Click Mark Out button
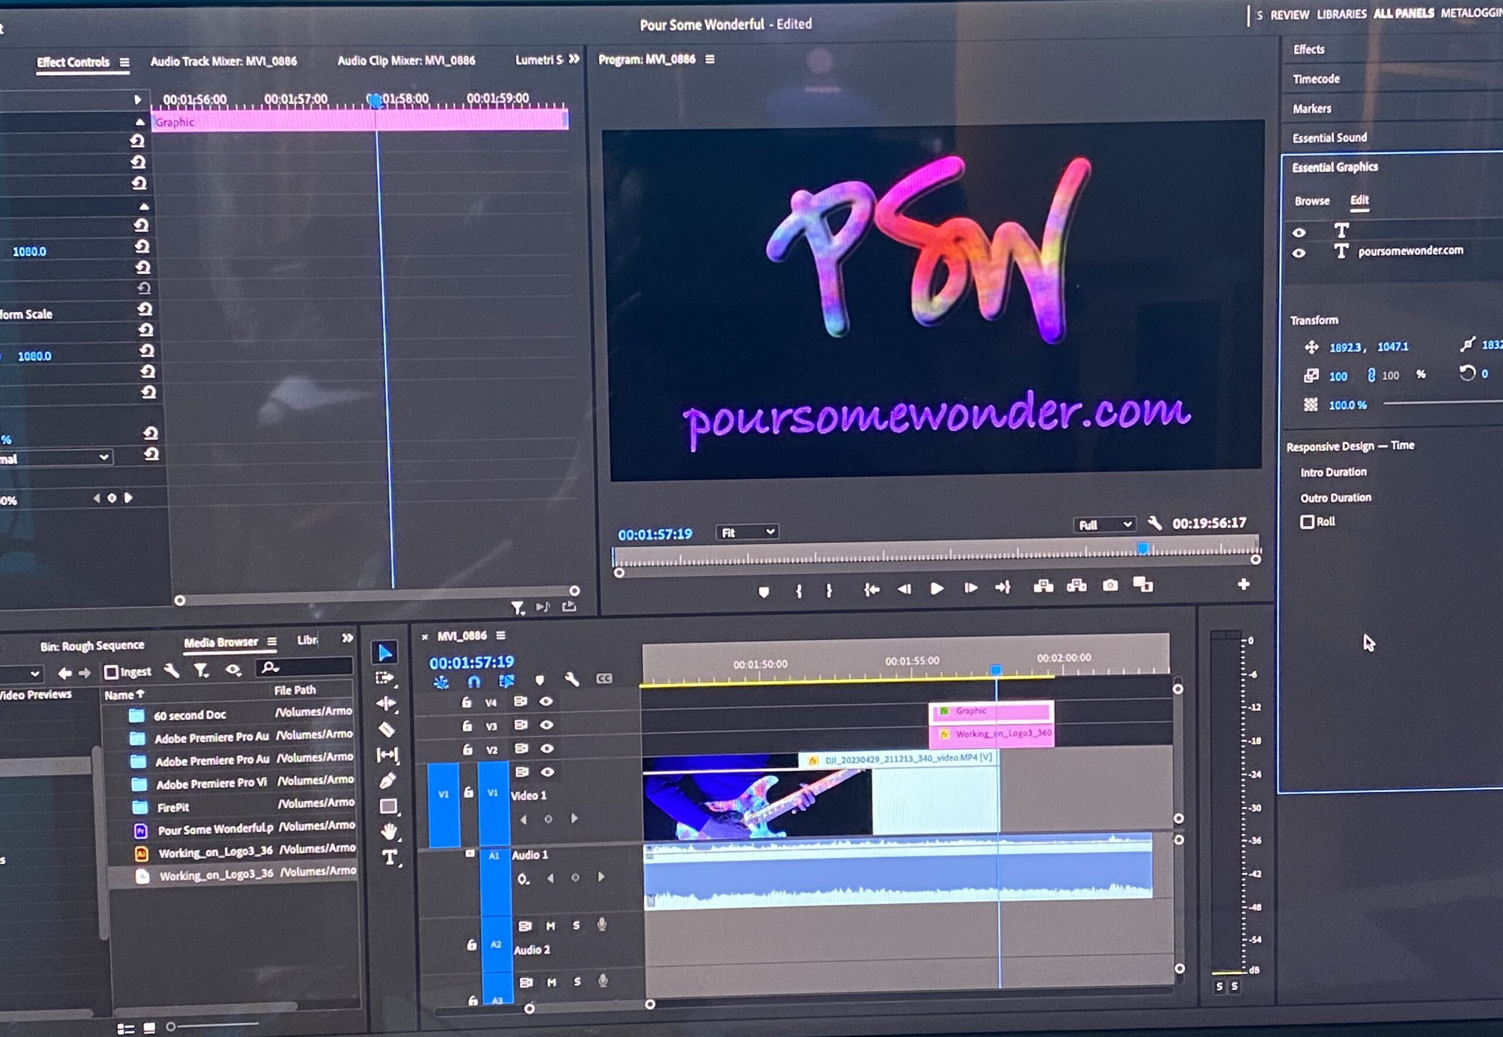Image resolution: width=1503 pixels, height=1037 pixels. 829,591
